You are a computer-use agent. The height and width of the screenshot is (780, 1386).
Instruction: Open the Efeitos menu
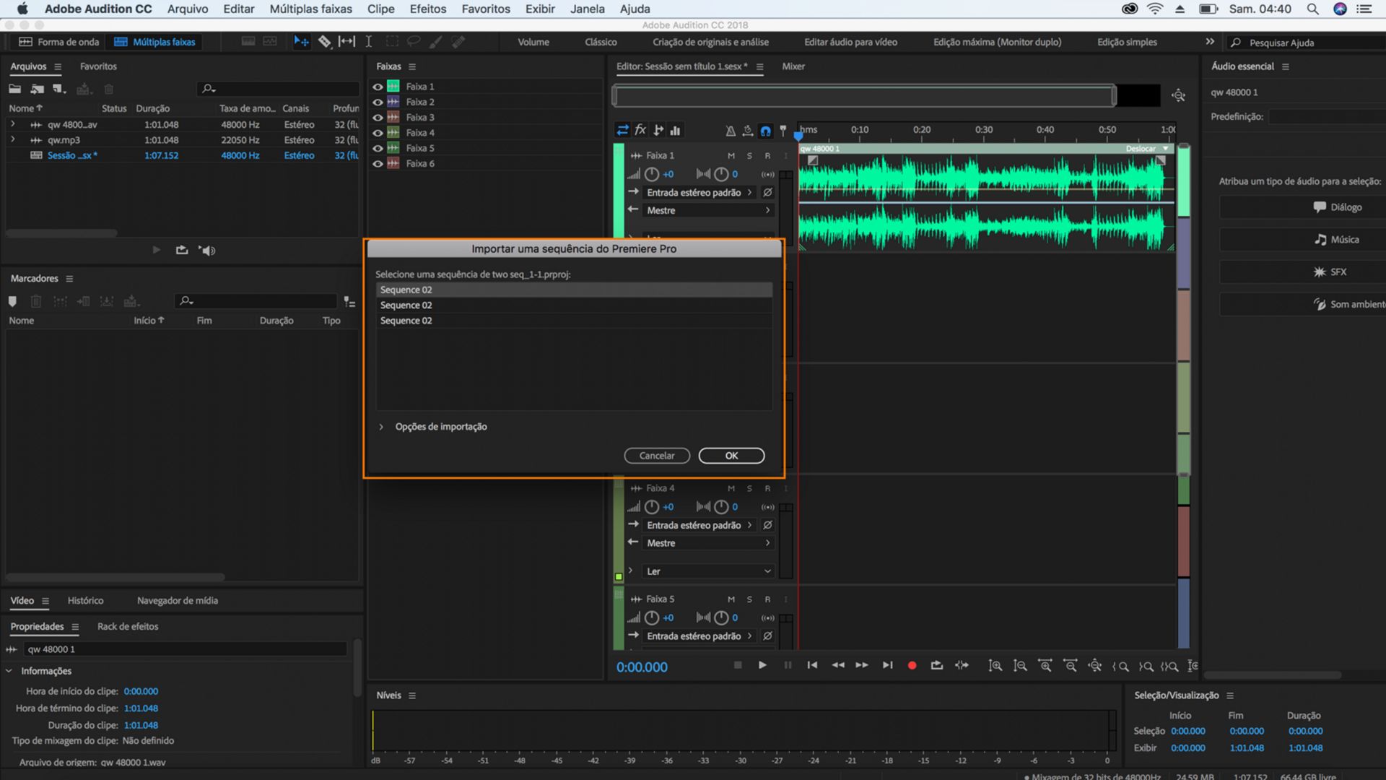427,9
